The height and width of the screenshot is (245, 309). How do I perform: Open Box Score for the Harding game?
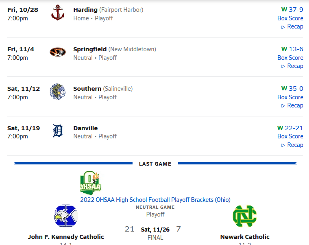pos(290,18)
